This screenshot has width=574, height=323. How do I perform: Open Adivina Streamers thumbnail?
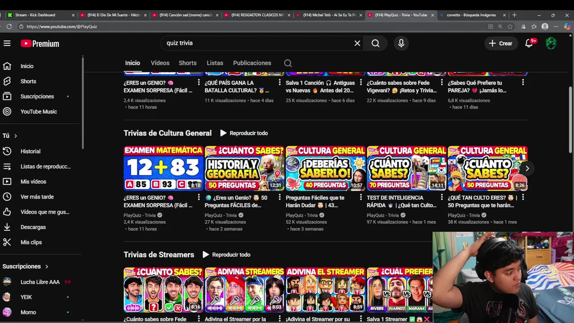(244, 290)
